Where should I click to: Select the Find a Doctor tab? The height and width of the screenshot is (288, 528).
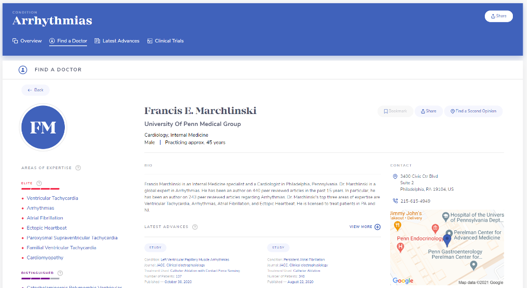68,41
